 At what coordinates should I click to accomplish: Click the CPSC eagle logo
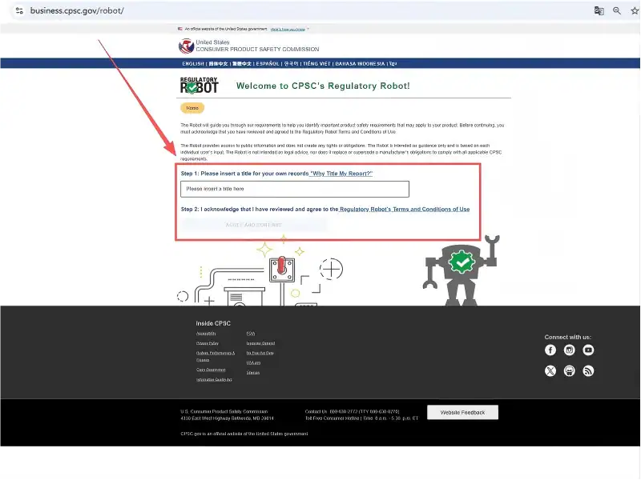pyautogui.click(x=186, y=46)
